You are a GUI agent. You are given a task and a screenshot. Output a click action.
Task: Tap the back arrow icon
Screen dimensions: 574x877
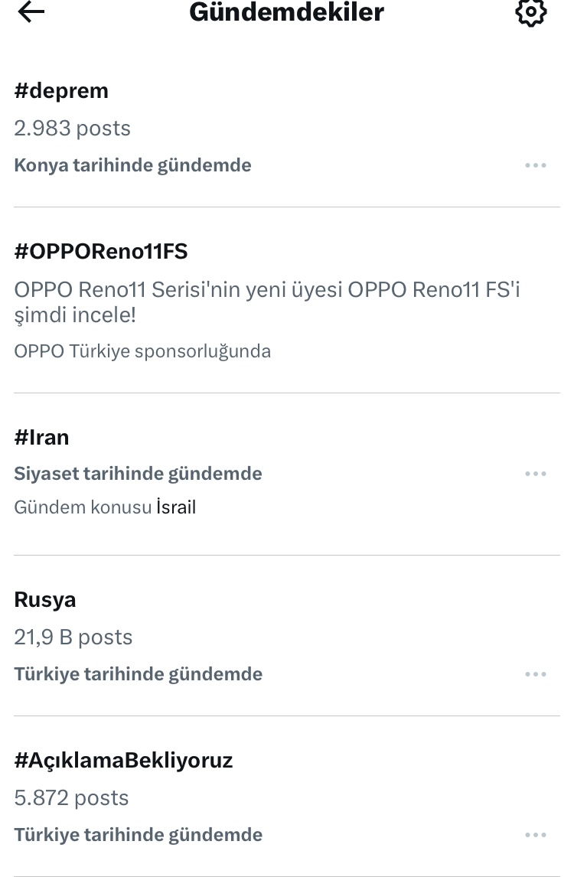31,12
